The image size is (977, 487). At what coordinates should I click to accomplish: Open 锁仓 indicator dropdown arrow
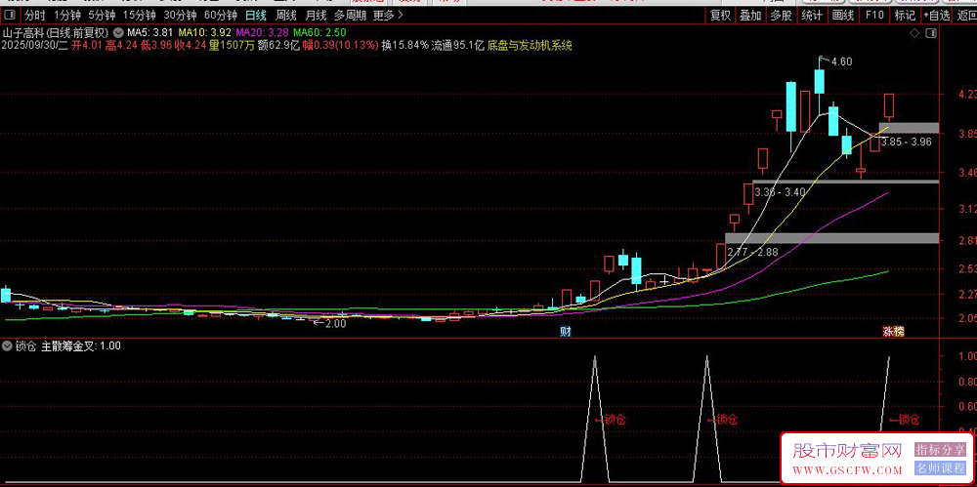pos(8,345)
